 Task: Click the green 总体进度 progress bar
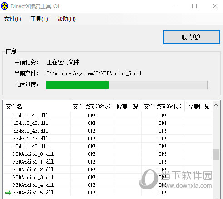click(x=127, y=85)
